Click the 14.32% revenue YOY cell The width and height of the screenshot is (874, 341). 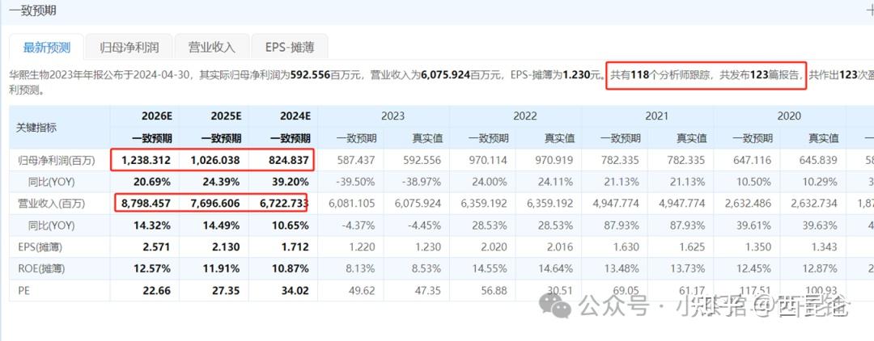point(151,225)
